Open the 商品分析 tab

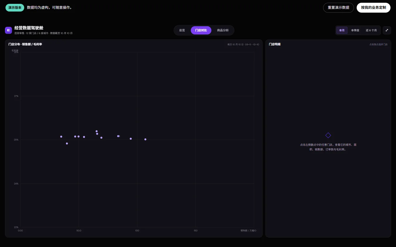click(223, 30)
